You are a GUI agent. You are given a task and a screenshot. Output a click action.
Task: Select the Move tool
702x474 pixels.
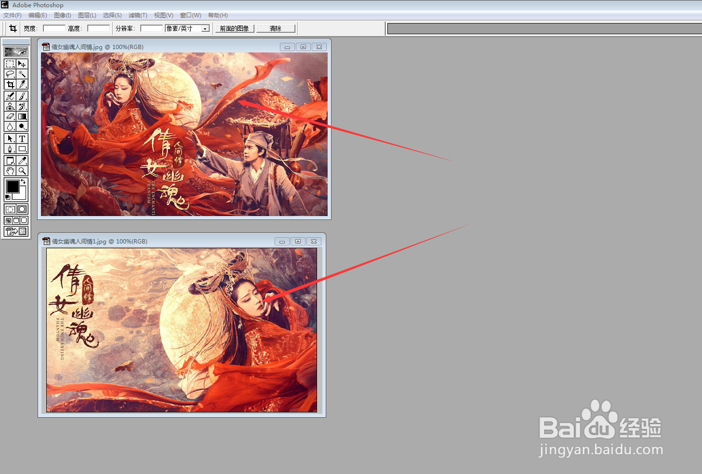(22, 64)
